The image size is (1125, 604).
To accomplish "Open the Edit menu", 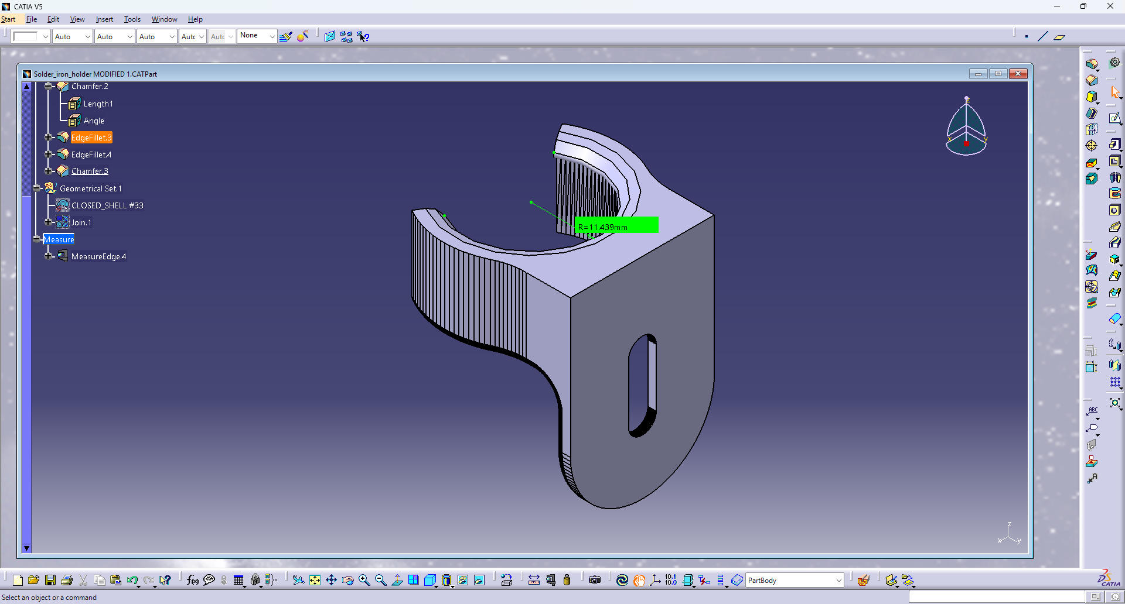I will tap(53, 19).
